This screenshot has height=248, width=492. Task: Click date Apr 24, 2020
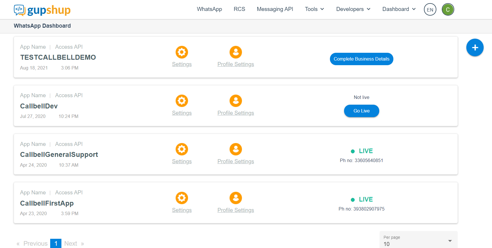(x=33, y=165)
